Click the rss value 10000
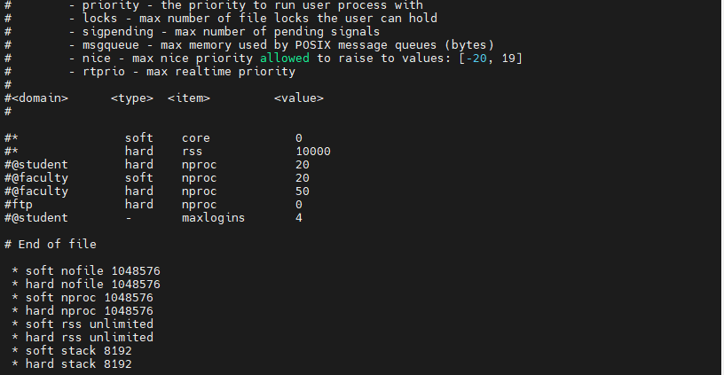Viewport: 724px width, 375px height. pyautogui.click(x=313, y=152)
